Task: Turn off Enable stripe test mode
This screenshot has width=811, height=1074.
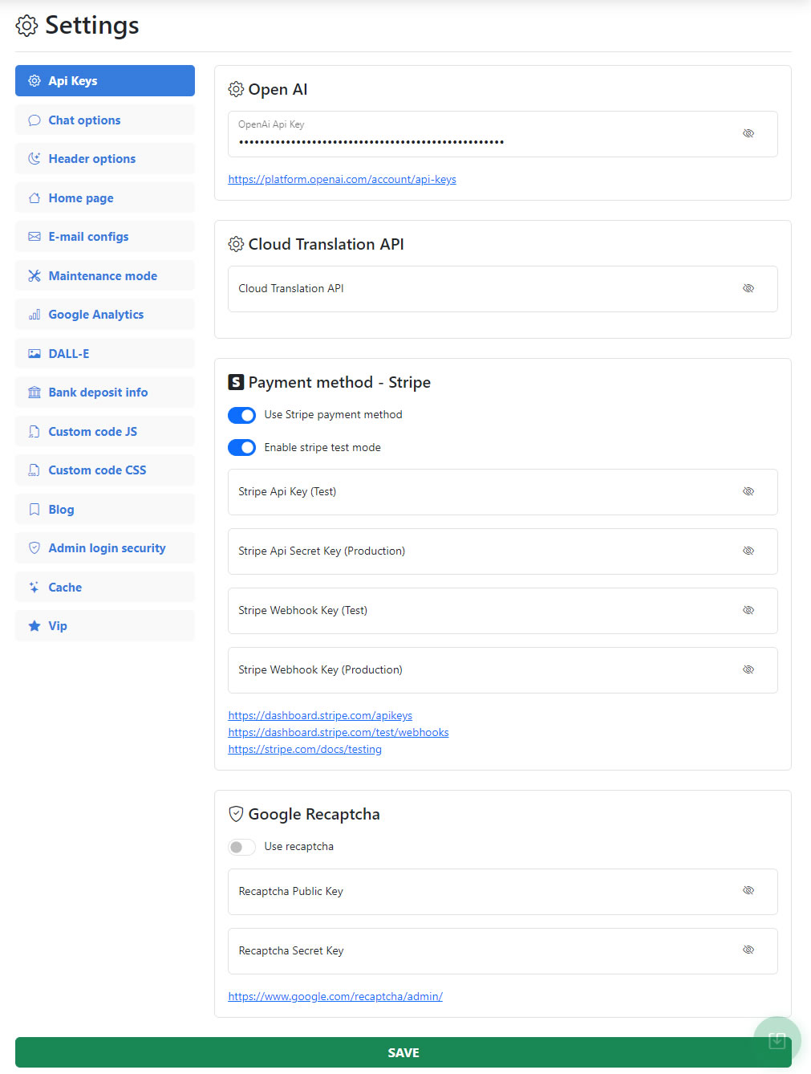Action: pos(241,448)
